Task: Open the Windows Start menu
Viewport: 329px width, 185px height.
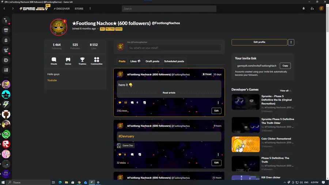Action: (x=3, y=182)
